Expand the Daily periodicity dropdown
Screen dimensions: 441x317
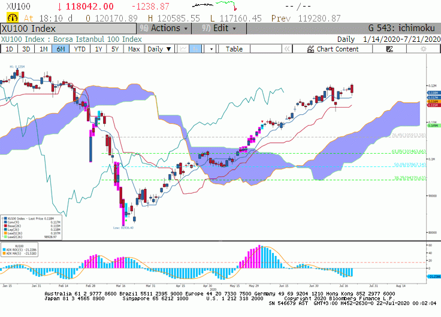pyautogui.click(x=159, y=49)
